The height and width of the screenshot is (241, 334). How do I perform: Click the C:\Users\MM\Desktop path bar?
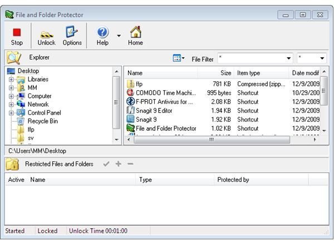[166, 151]
